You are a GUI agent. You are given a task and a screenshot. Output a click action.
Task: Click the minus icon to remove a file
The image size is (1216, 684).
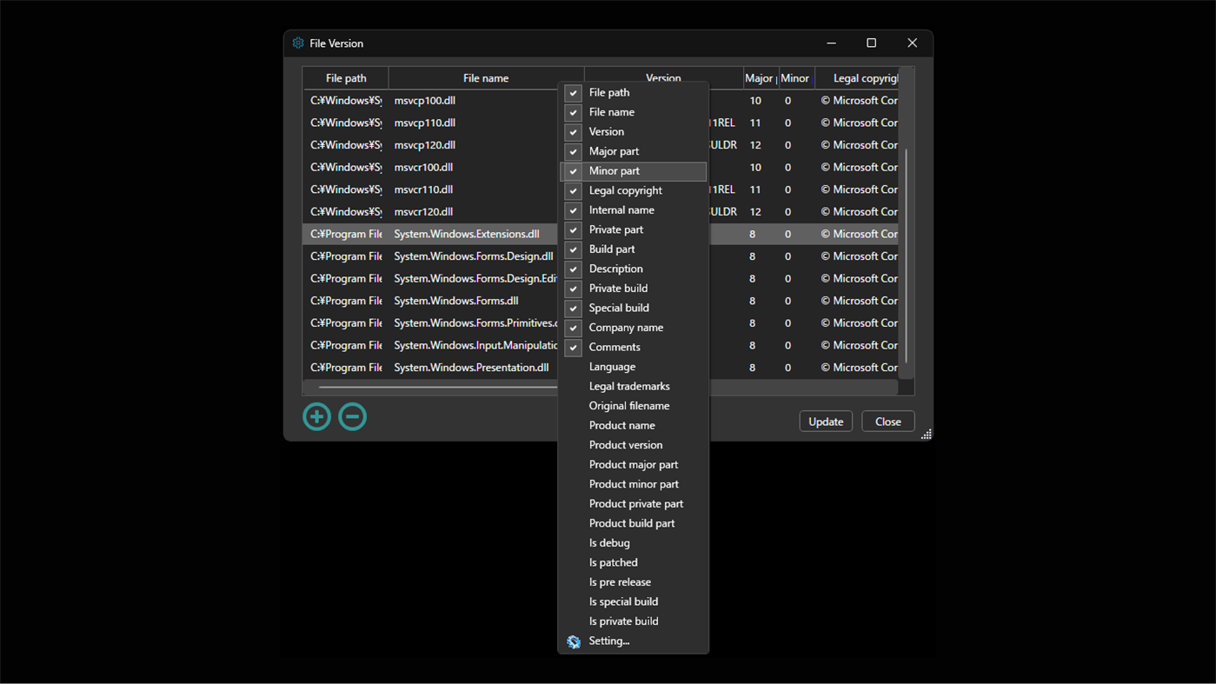tap(352, 416)
